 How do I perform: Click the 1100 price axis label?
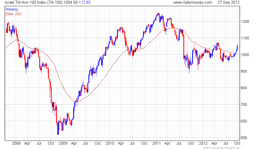click(x=245, y=38)
